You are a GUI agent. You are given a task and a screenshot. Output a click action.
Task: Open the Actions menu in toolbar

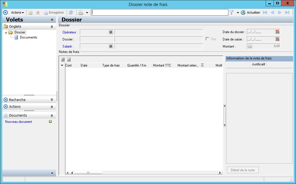tap(17, 12)
